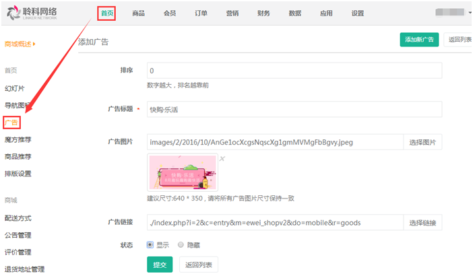This screenshot has width=473, height=280.
Task: Open 广告 in the left sidebar
Action: pos(11,123)
